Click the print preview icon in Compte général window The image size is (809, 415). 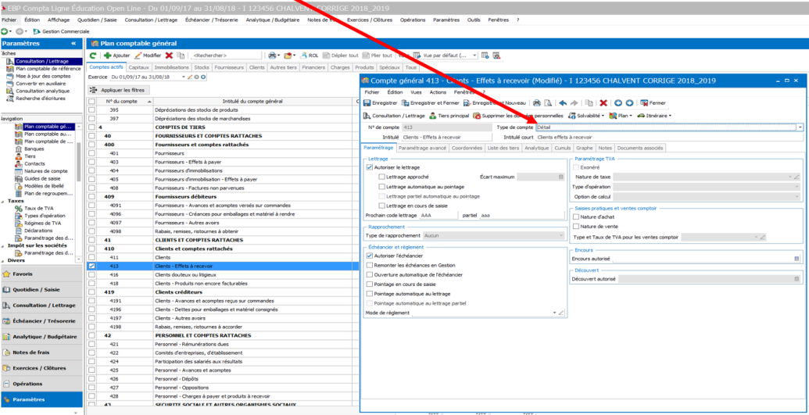[548, 102]
